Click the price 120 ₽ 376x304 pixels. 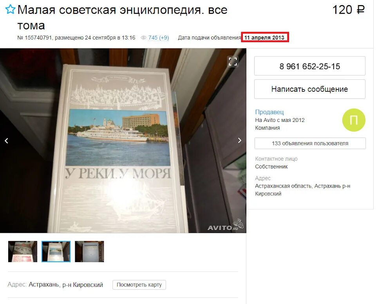[349, 10]
